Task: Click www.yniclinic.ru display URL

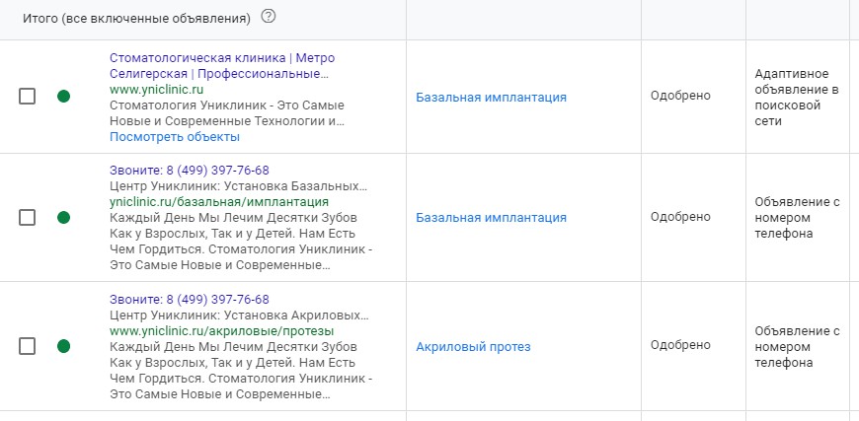Action: (157, 89)
